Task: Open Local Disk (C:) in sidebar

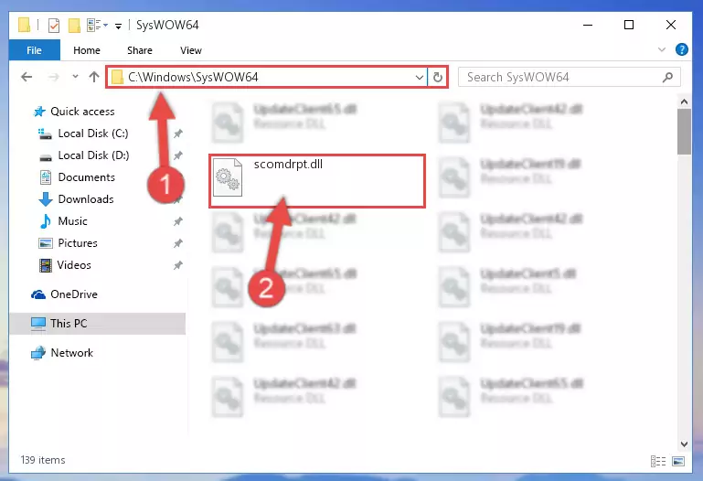Action: point(93,134)
